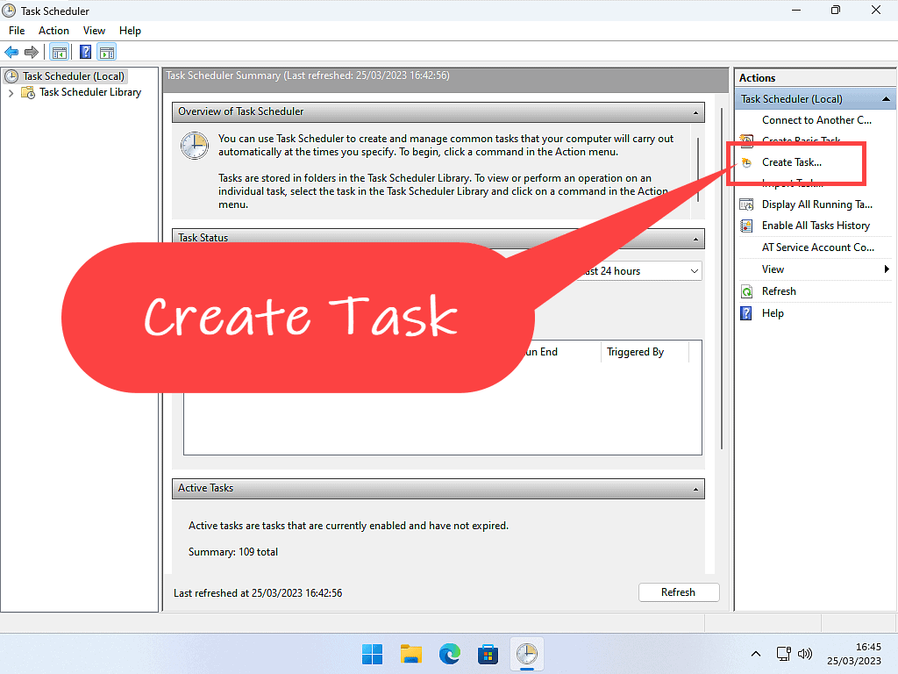Collapse the Overview of Task Scheduler section
Viewport: 898px width, 674px height.
[x=696, y=112]
